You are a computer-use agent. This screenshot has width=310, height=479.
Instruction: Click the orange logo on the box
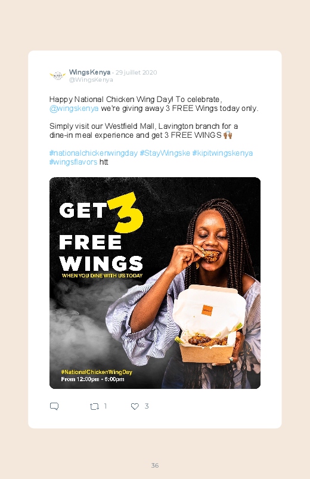[x=207, y=310]
